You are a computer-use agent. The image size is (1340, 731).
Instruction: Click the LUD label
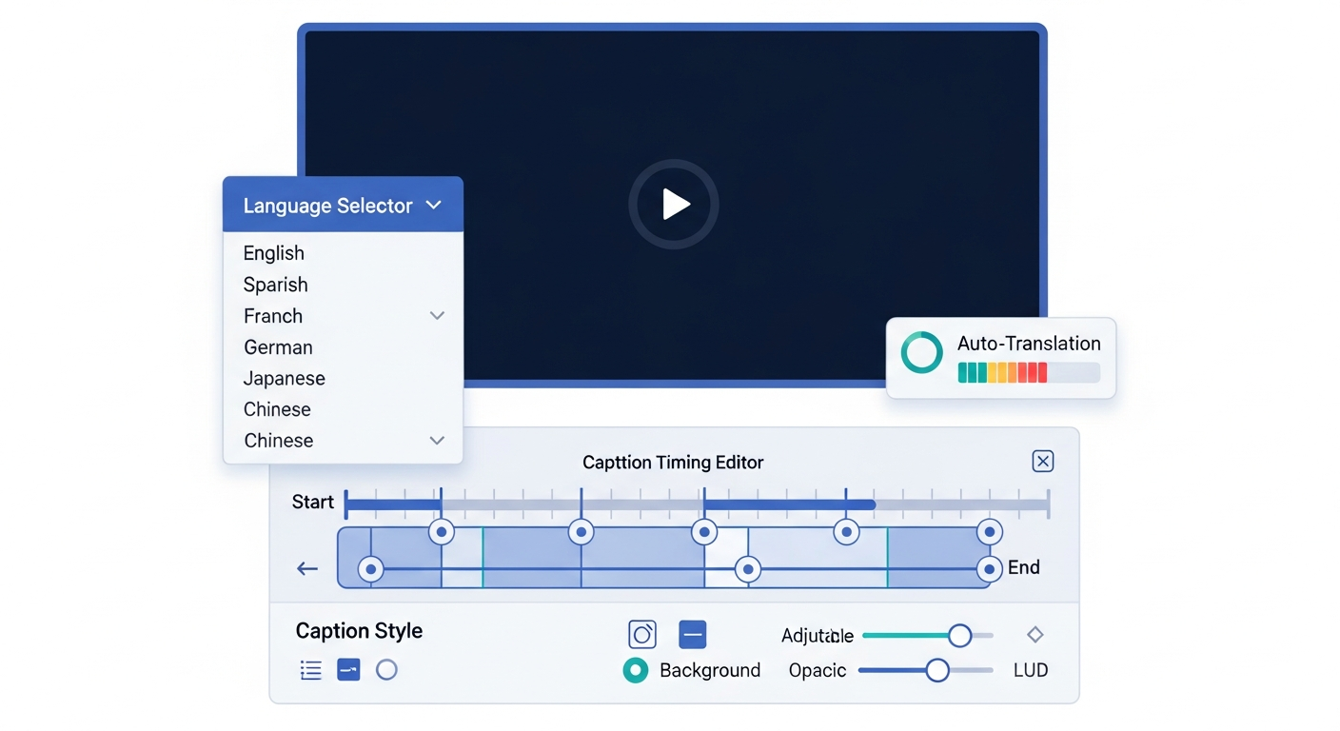coord(1031,671)
